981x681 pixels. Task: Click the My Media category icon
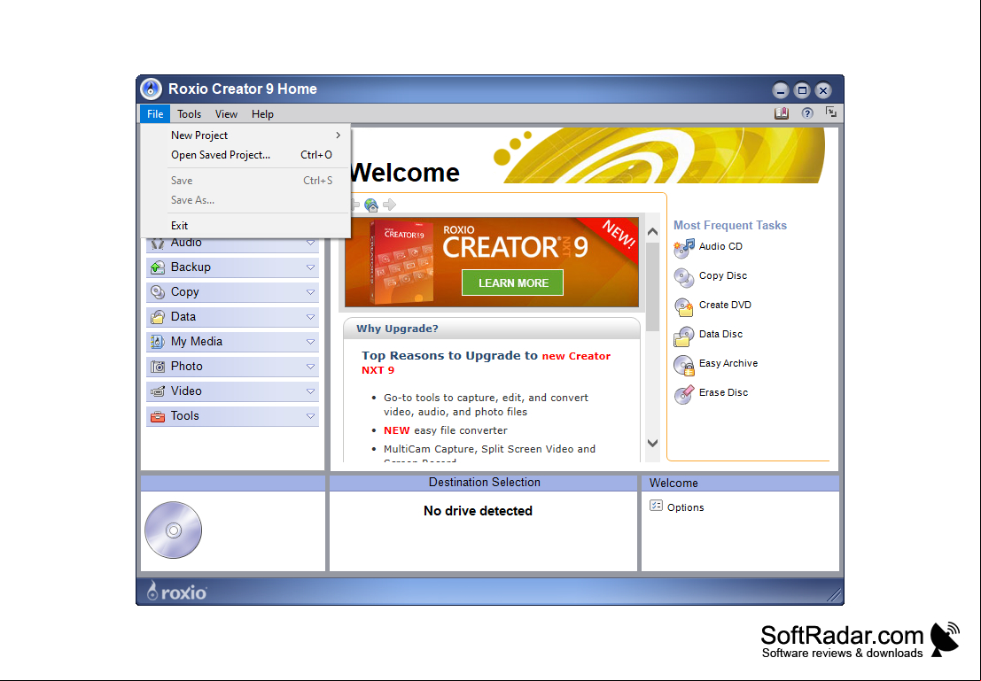click(x=158, y=342)
